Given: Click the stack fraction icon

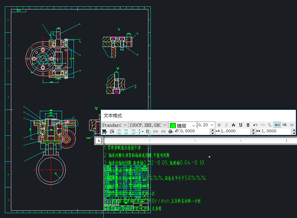Looking at the screenshot, I should coord(270,125).
